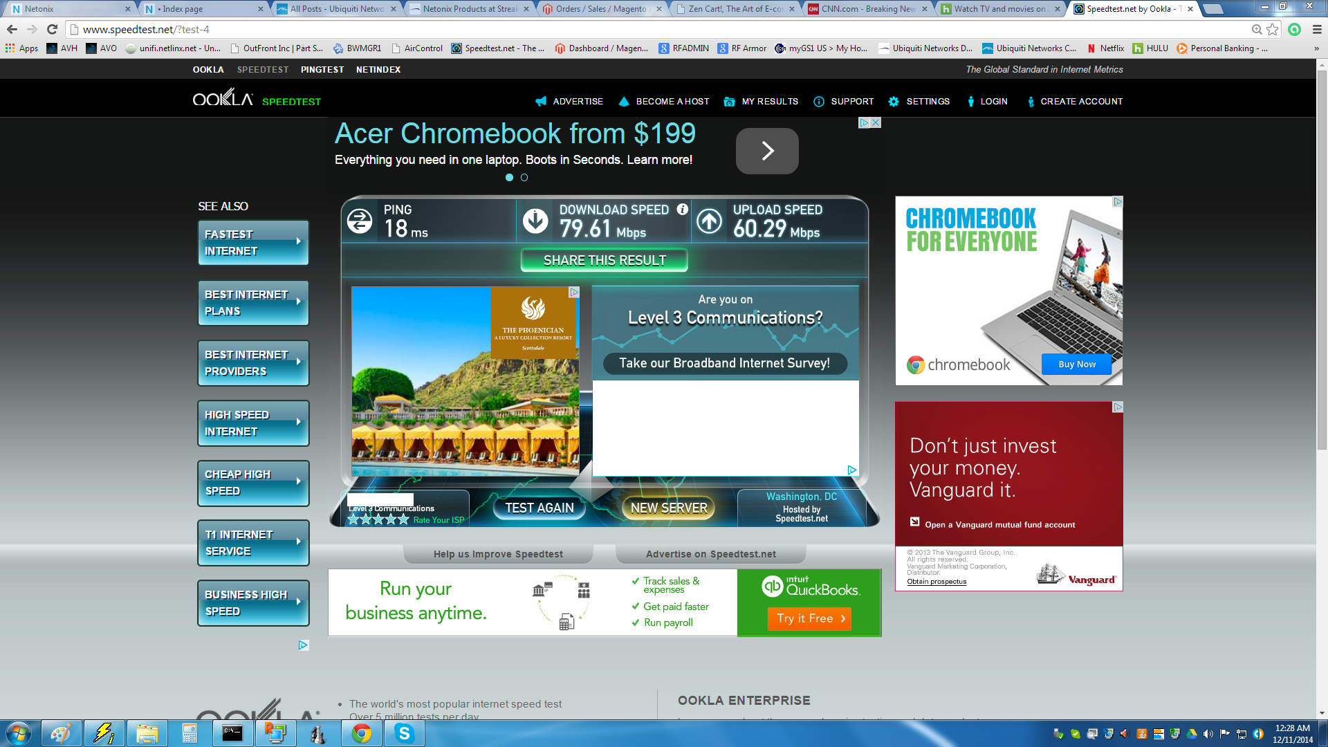This screenshot has width=1328, height=747.
Task: Click Try it Free QuickBooks button
Action: click(809, 618)
